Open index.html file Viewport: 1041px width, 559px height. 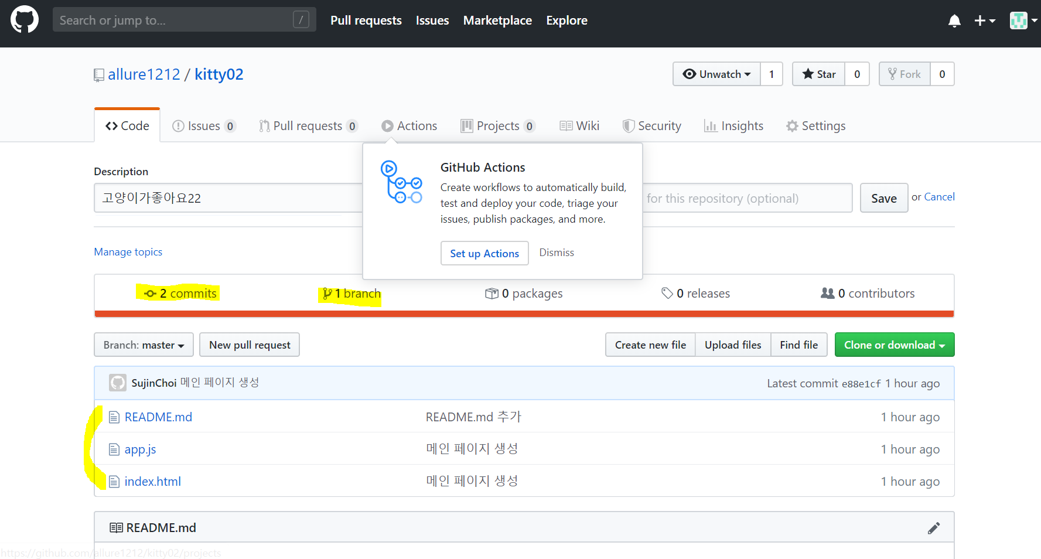[x=153, y=482]
